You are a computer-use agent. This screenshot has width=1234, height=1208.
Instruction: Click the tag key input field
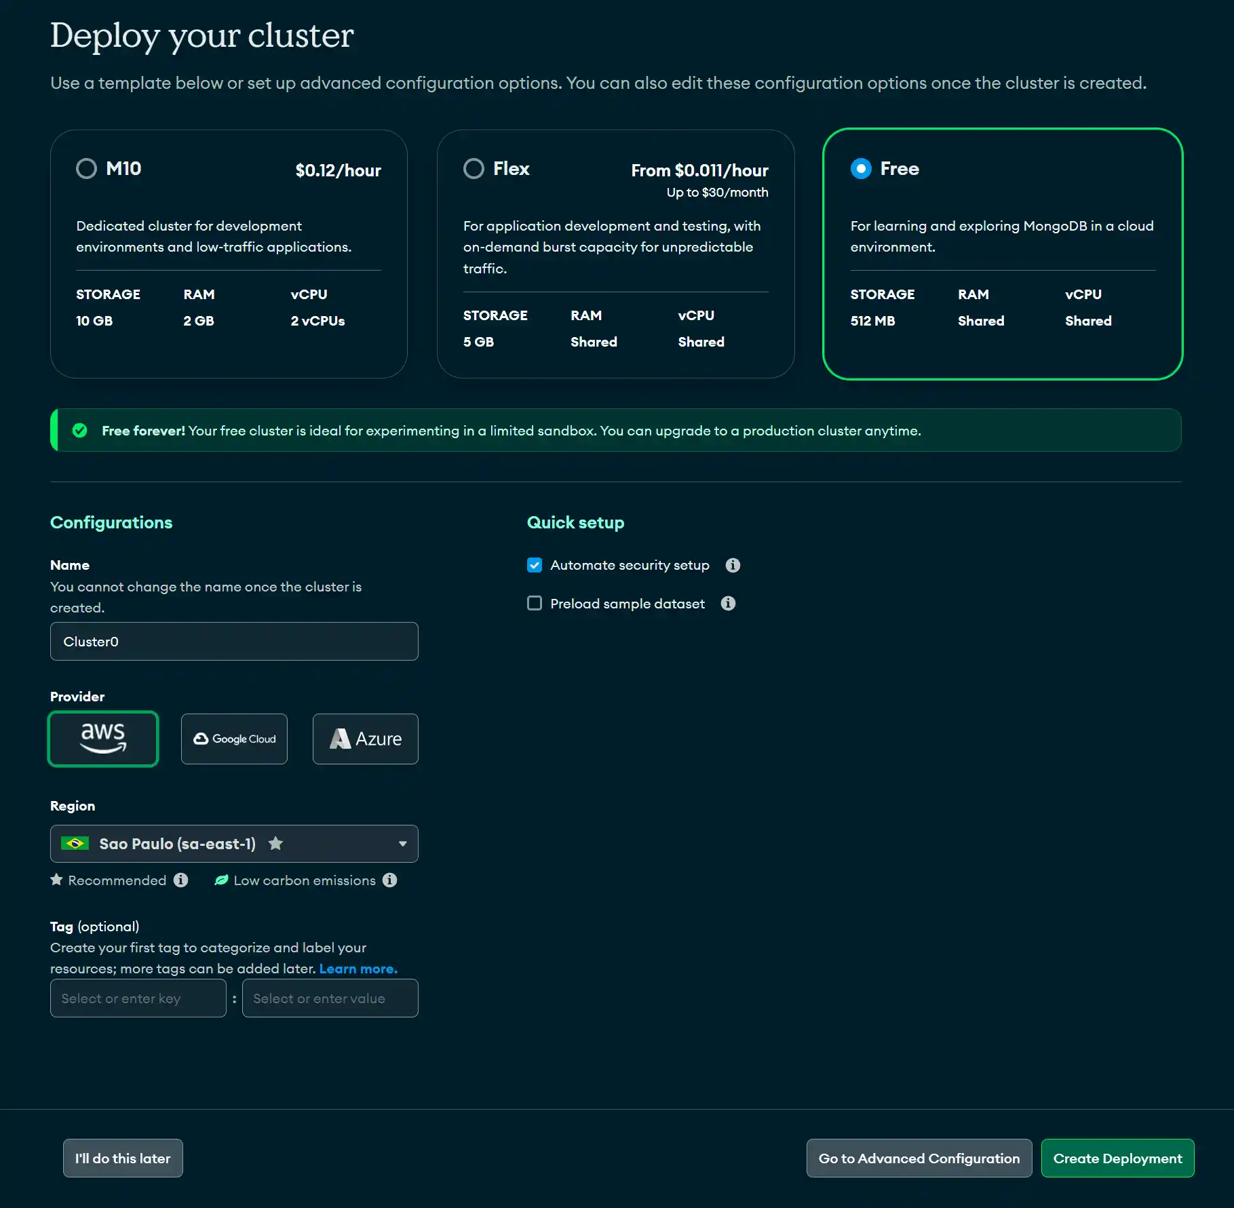click(138, 998)
